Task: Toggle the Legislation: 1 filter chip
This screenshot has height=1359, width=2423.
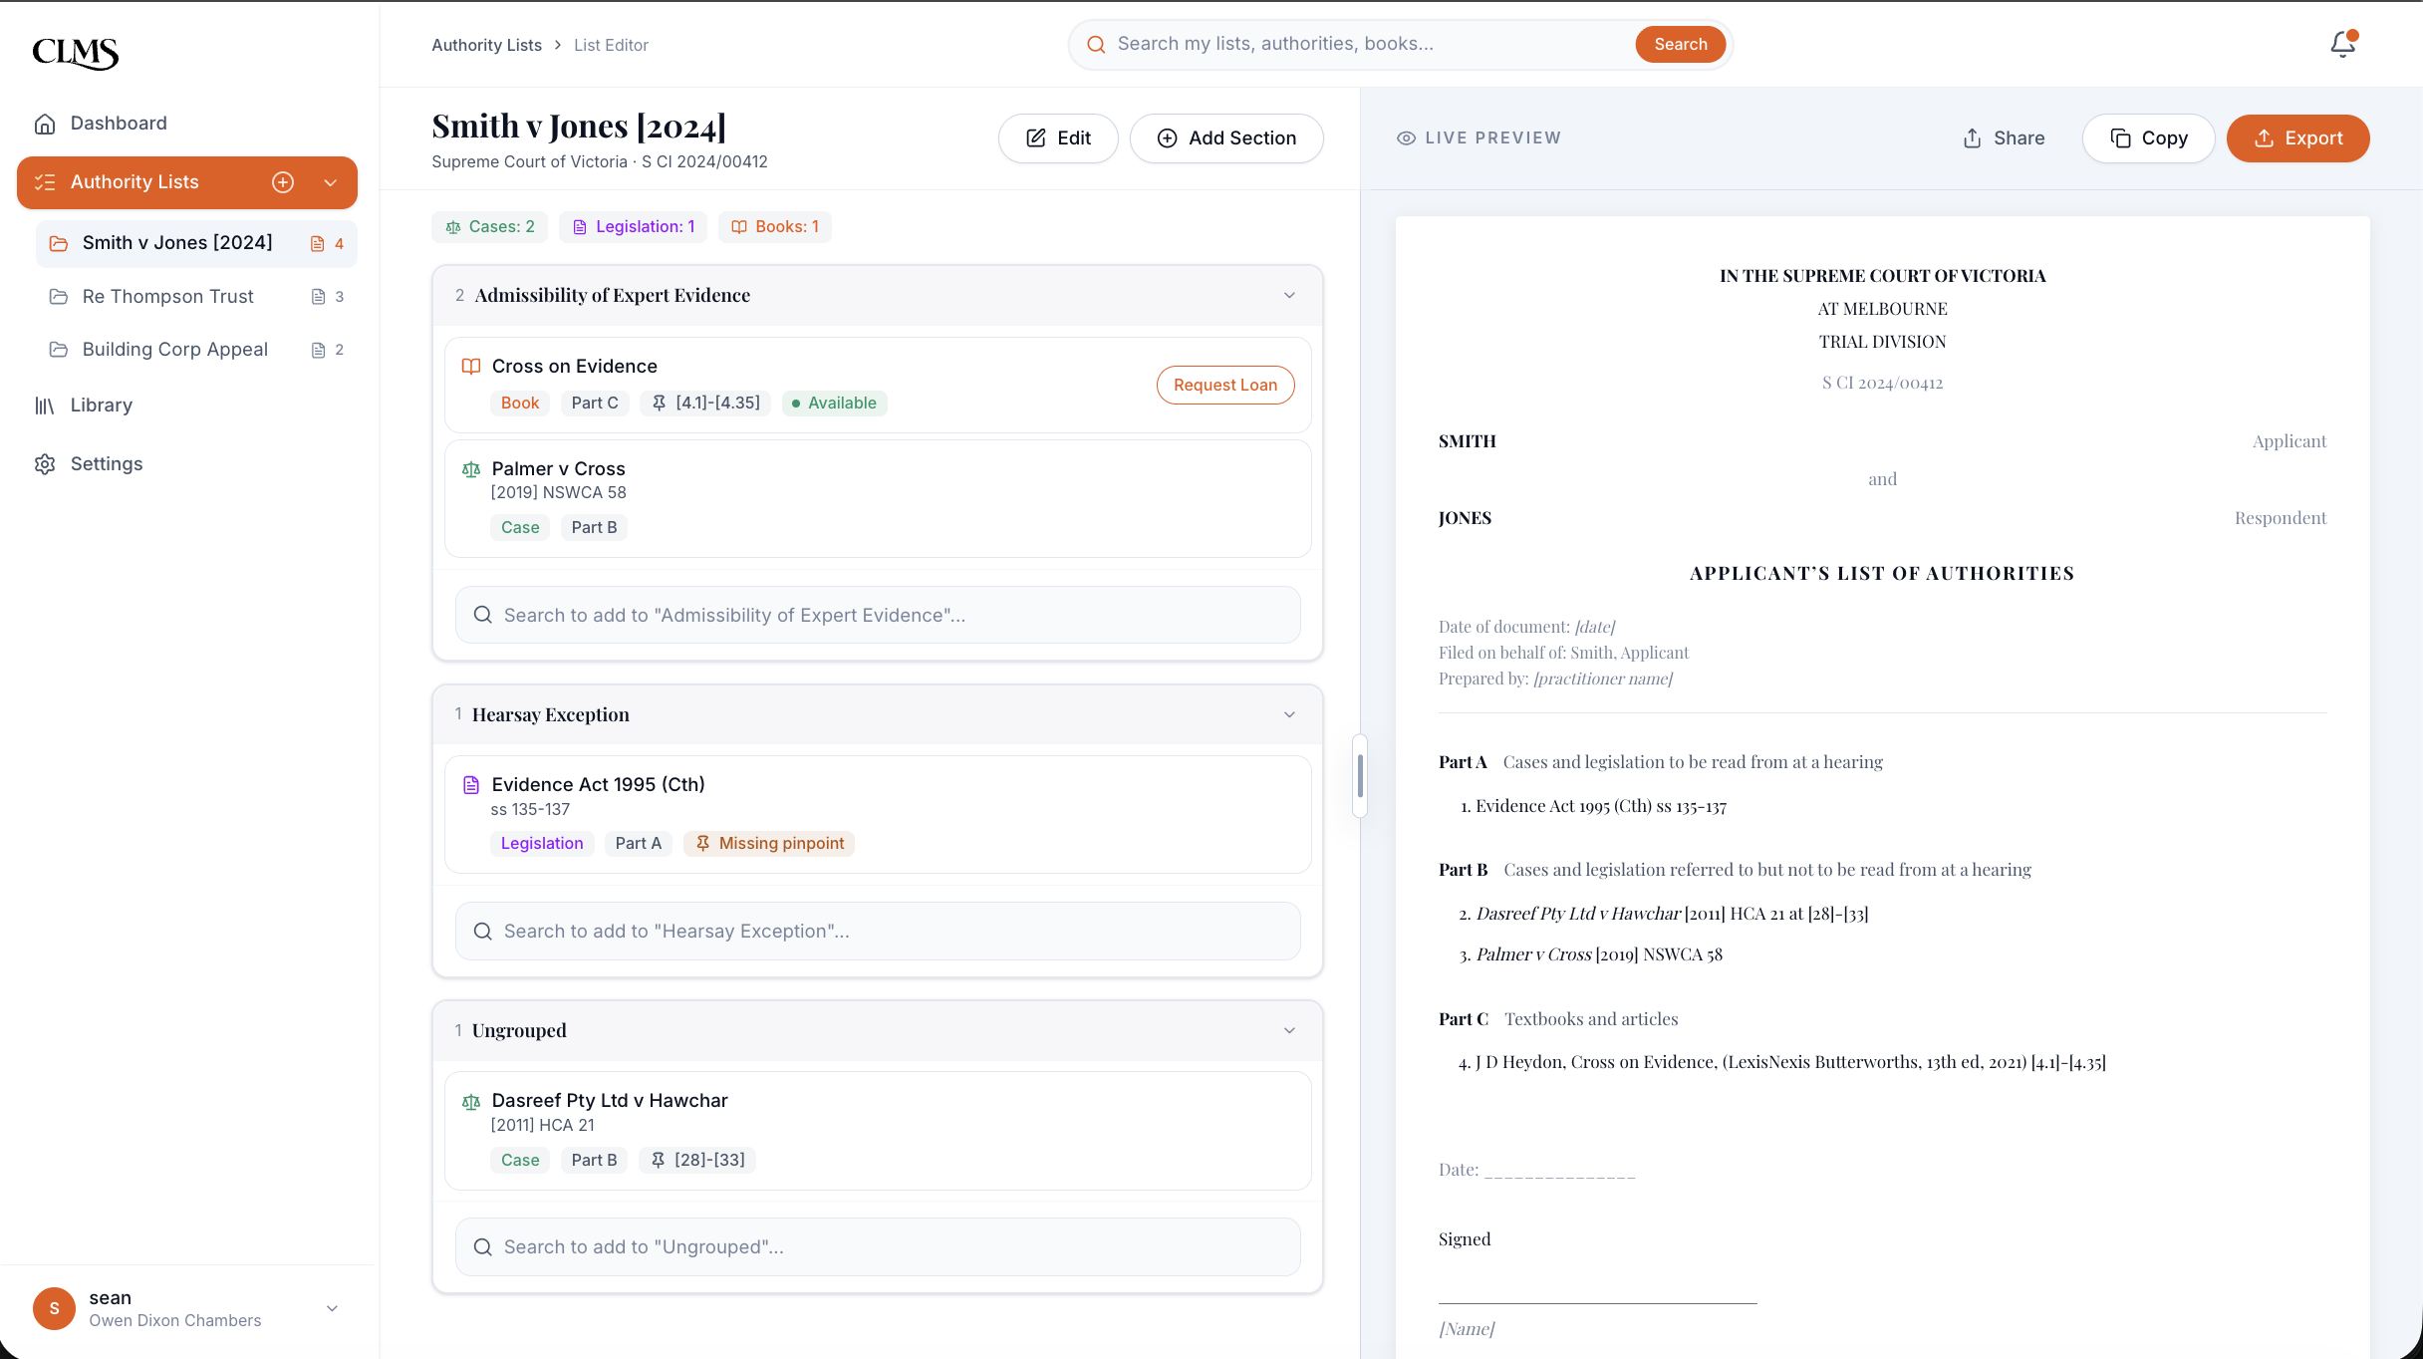Action: 633,226
